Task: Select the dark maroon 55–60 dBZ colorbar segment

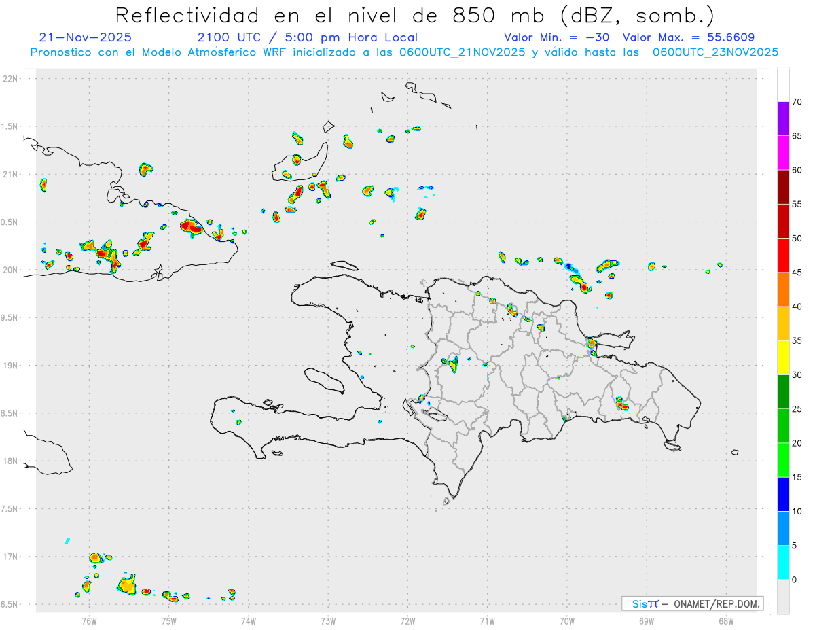Action: coord(783,187)
